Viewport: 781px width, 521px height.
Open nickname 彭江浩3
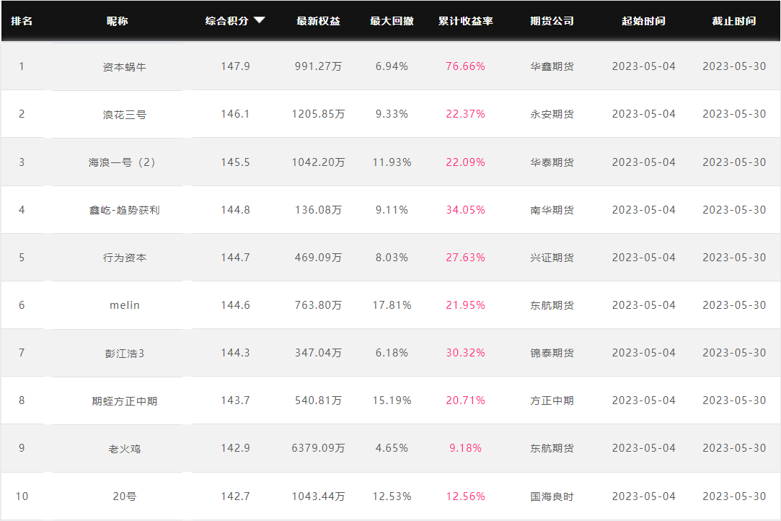coord(125,354)
